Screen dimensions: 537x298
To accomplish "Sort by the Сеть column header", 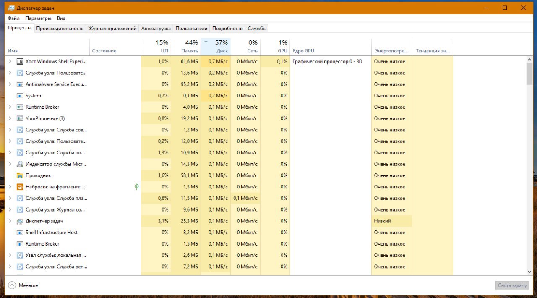I will point(245,47).
